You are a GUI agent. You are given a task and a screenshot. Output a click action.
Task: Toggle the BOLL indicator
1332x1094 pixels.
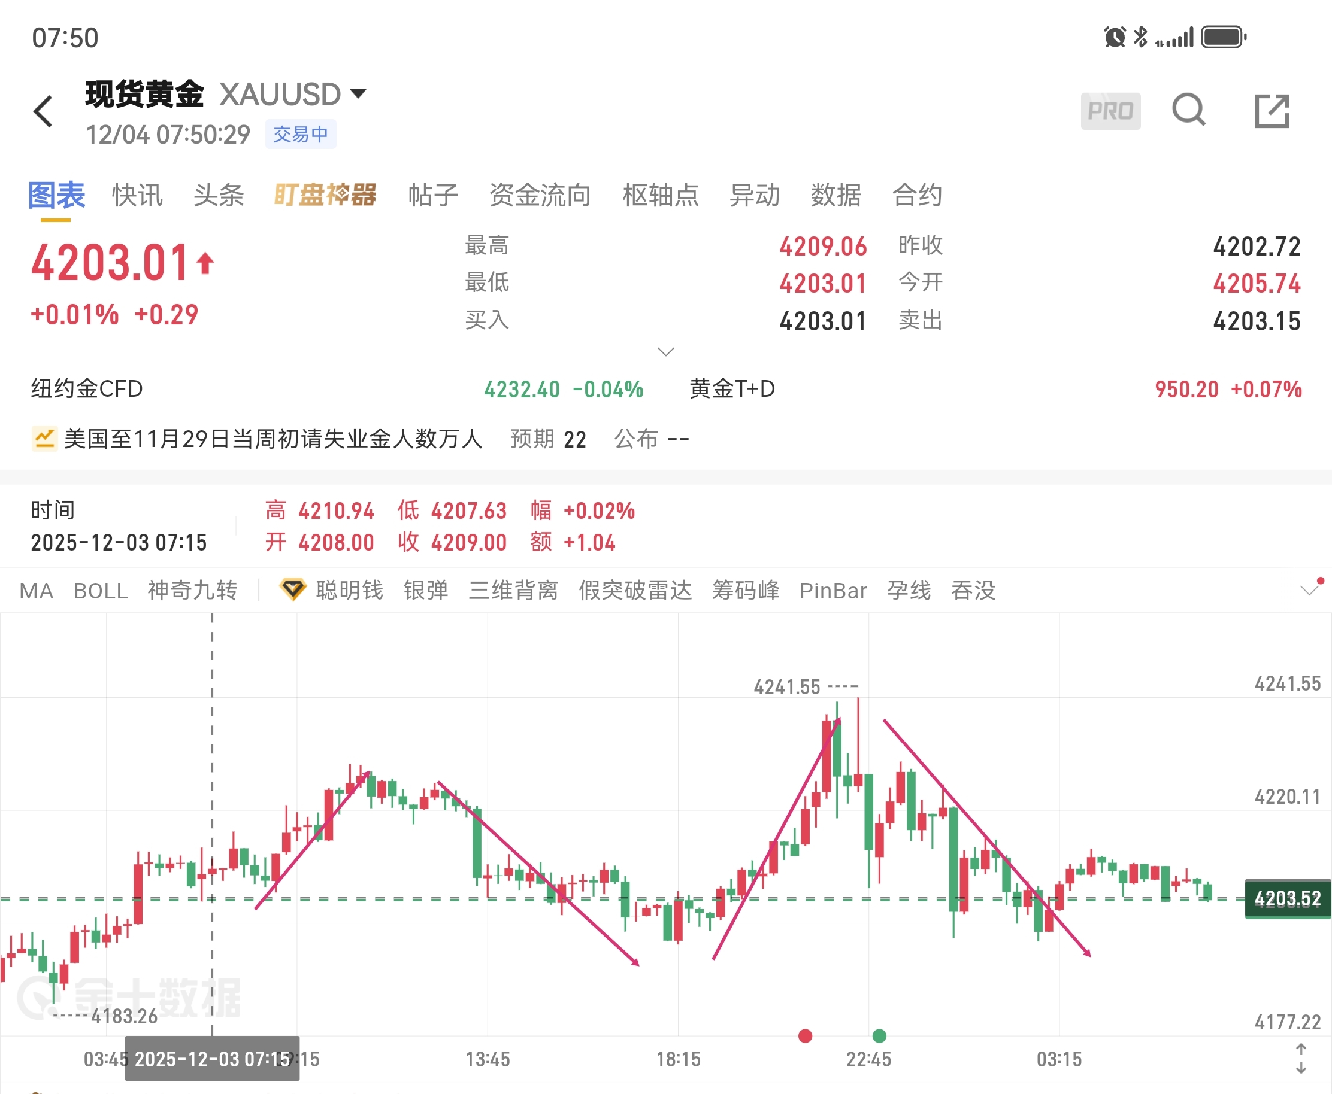(101, 591)
